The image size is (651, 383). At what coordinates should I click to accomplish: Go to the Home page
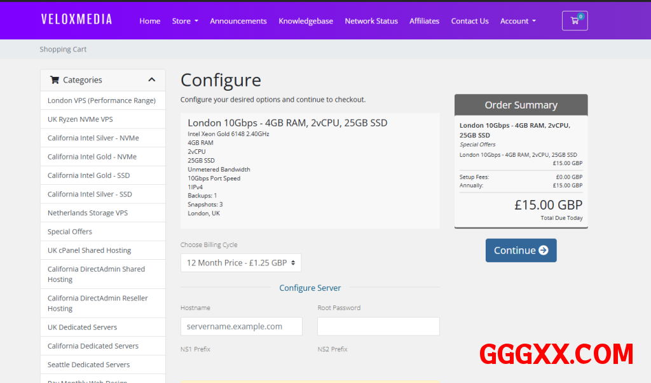point(150,21)
